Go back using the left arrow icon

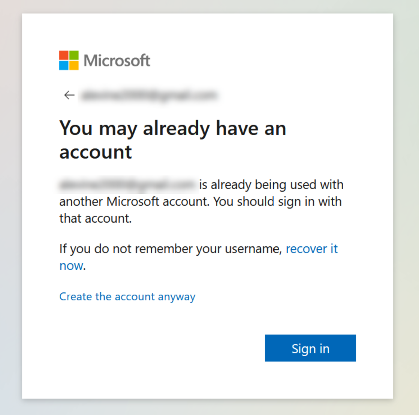(x=69, y=95)
